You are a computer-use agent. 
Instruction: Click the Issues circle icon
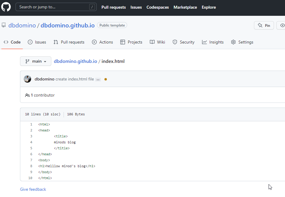30,42
